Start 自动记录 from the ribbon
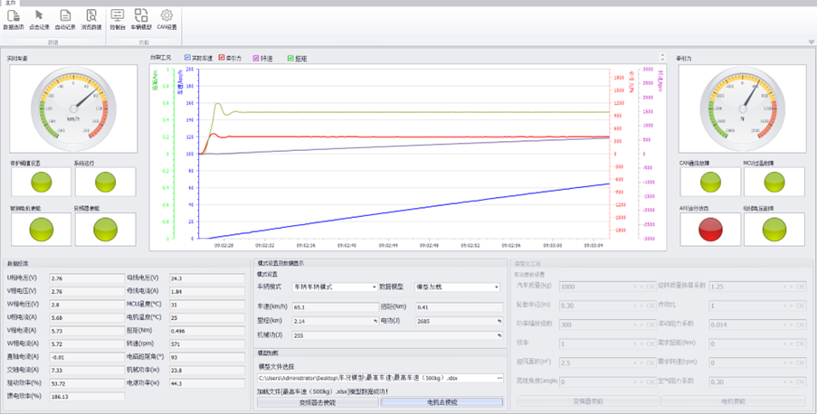Viewport: 817px width, 414px height. tap(65, 19)
